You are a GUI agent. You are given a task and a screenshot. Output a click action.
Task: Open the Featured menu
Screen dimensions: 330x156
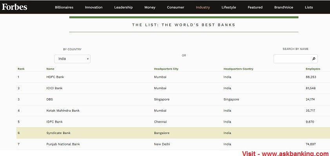click(255, 7)
